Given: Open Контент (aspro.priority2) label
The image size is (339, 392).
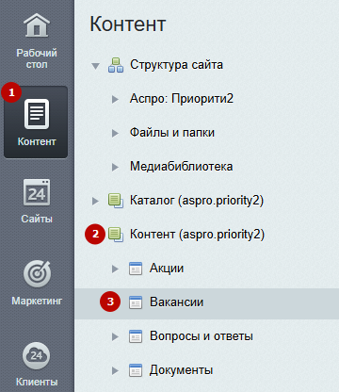Looking at the screenshot, I should (197, 235).
